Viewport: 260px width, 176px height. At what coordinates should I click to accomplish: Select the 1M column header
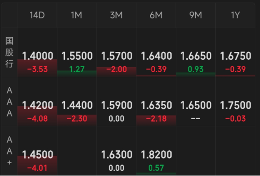pos(76,15)
